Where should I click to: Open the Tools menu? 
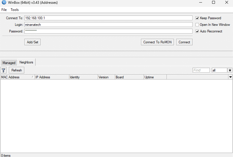pyautogui.click(x=15, y=10)
